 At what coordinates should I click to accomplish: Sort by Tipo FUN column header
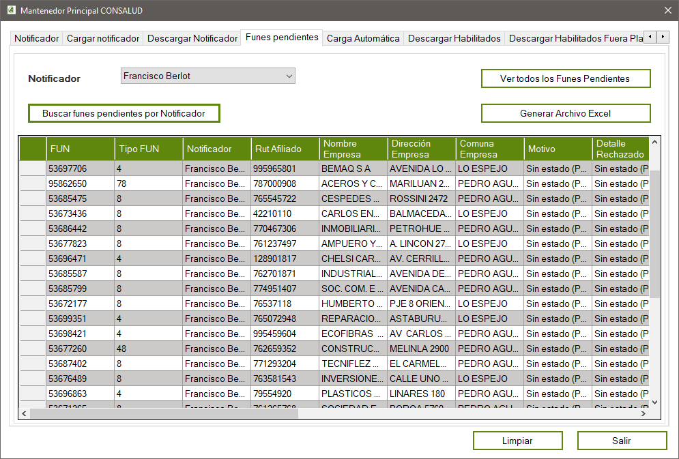[x=148, y=149]
